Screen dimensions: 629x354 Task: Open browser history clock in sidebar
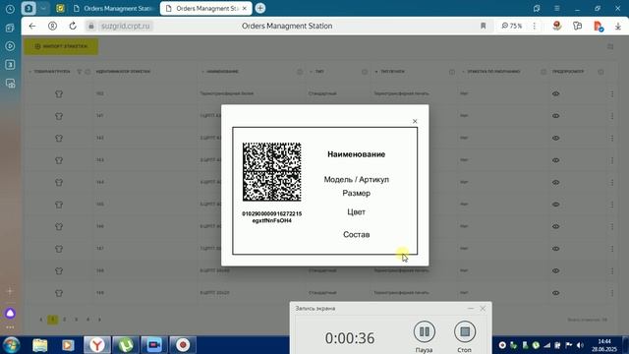point(10,9)
